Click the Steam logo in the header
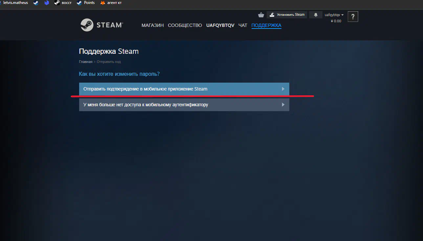Screen dimensions: 423x241 101,25
